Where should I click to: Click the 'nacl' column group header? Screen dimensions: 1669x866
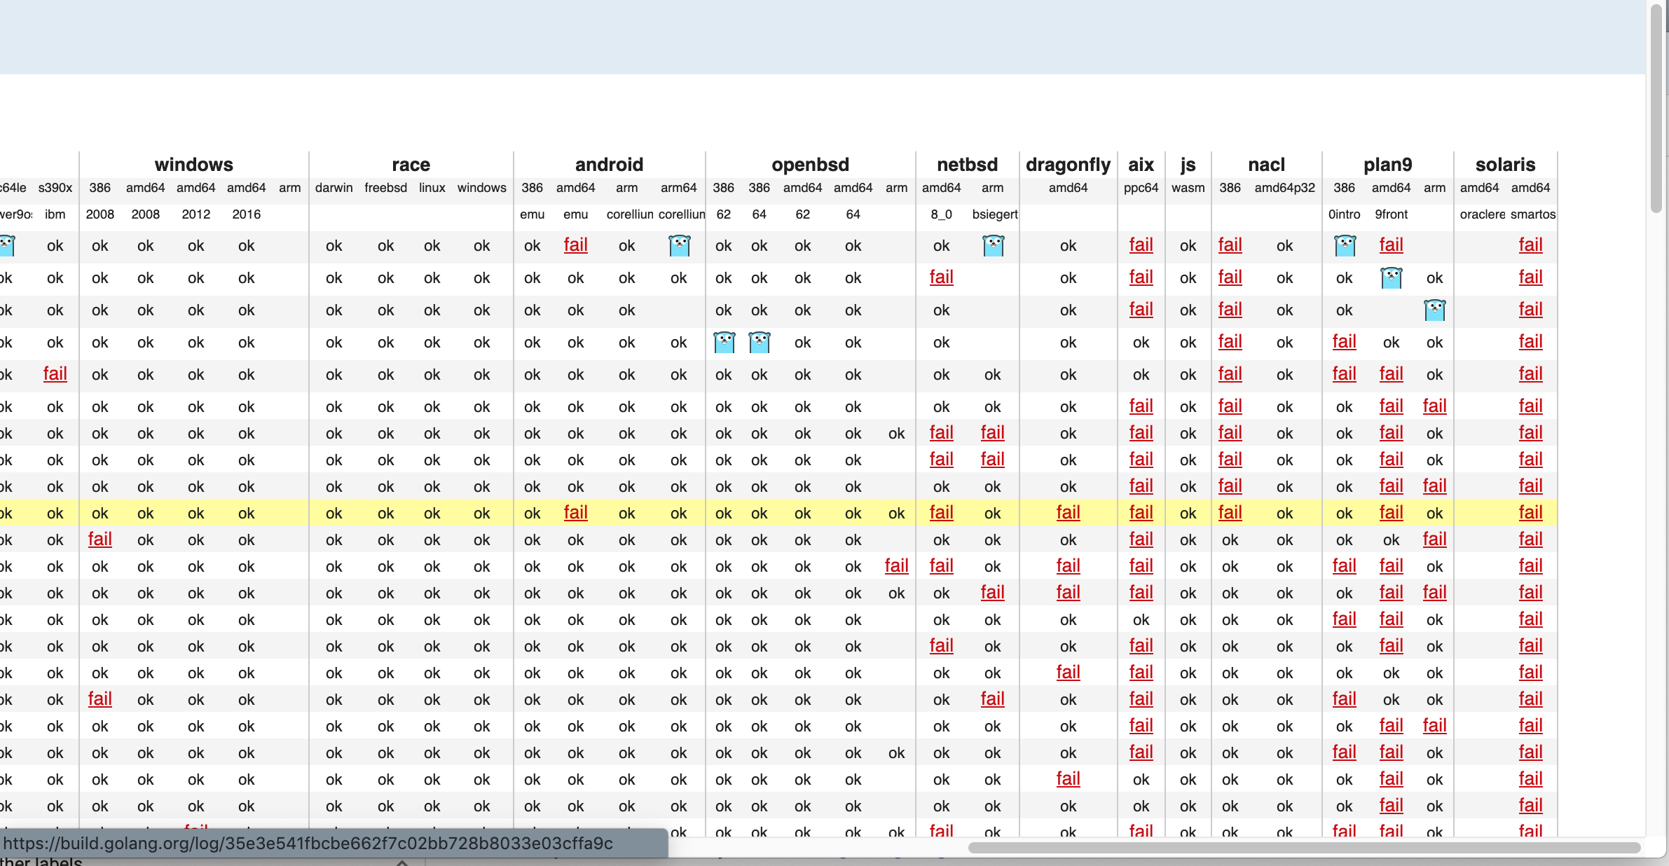1267,165
